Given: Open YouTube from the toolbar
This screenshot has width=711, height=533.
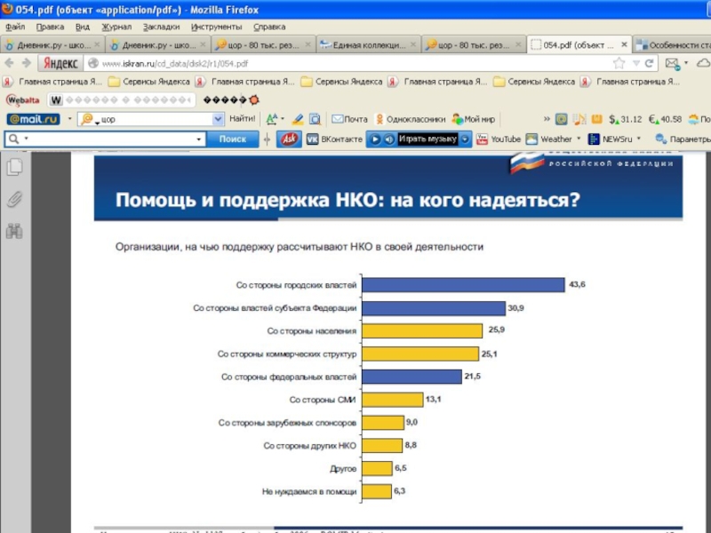Looking at the screenshot, I should (x=499, y=139).
